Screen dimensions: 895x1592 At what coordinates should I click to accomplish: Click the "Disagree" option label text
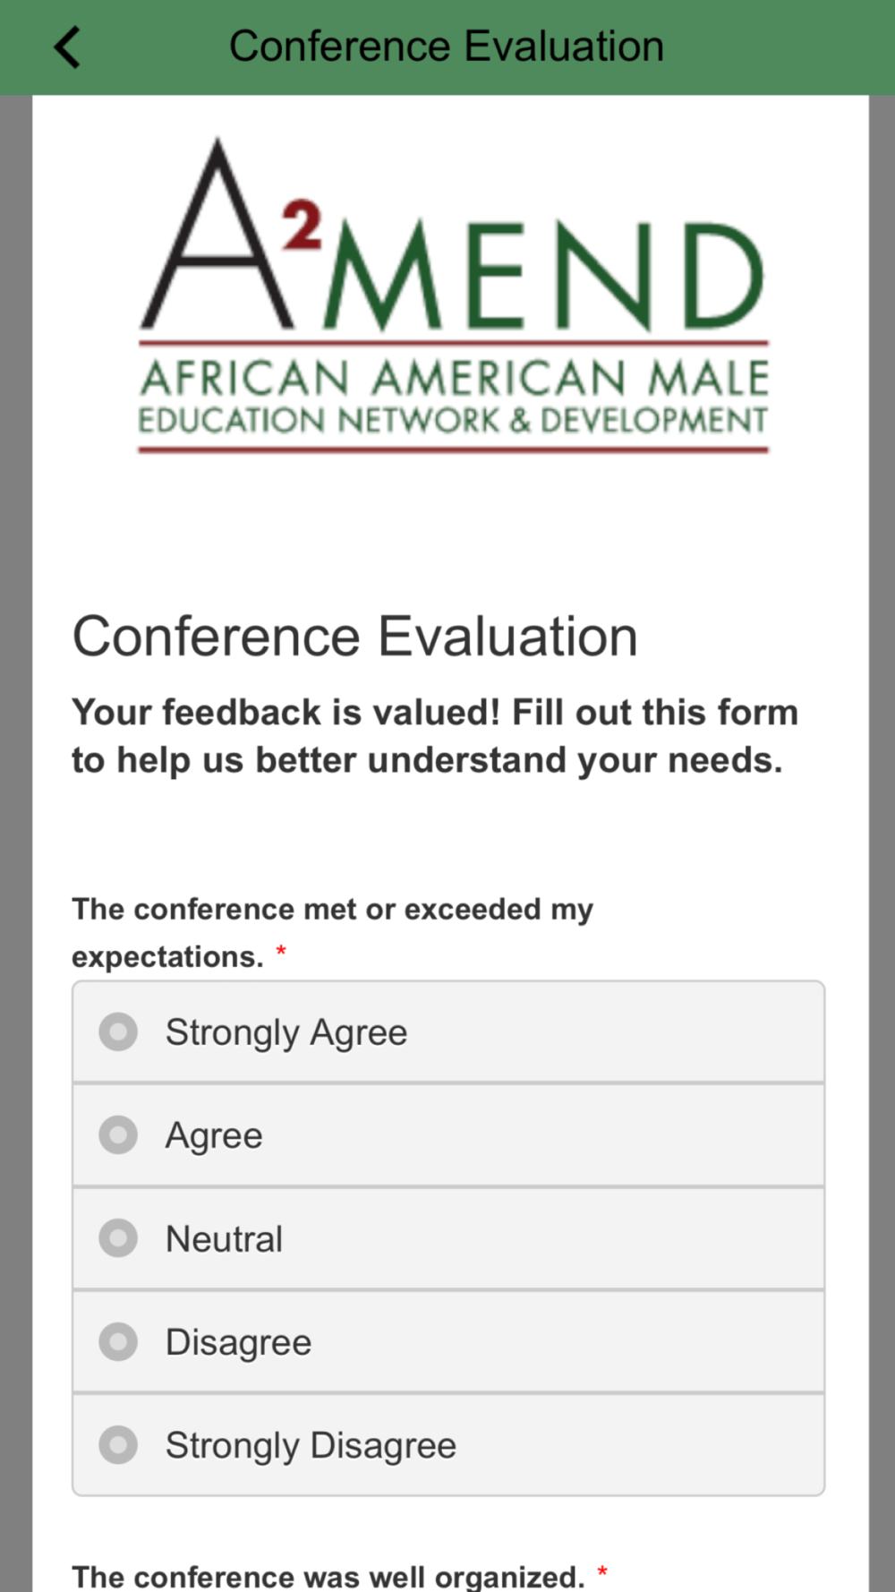tap(238, 1342)
